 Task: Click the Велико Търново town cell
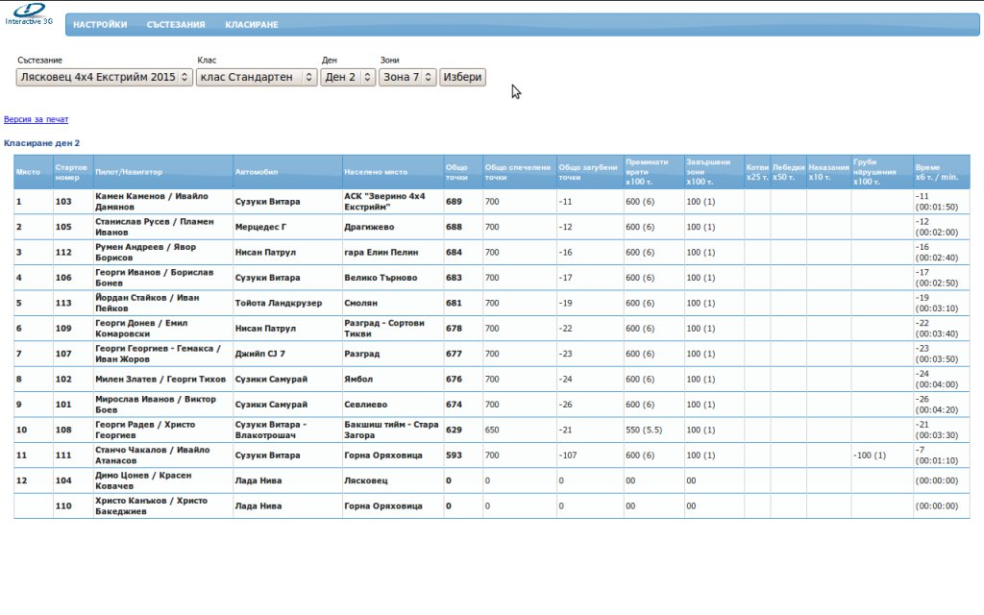tap(393, 278)
